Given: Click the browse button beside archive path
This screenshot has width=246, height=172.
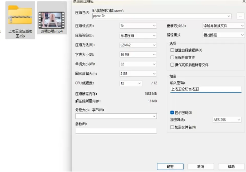Looking at the screenshot, I should 240,16.
